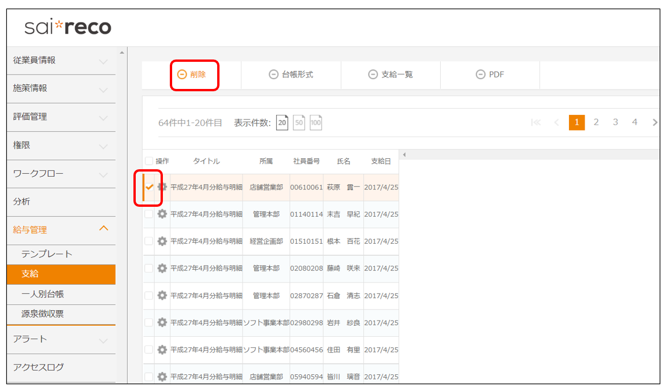Jump to page 3 of results
This screenshot has height=387, width=666.
pos(615,122)
